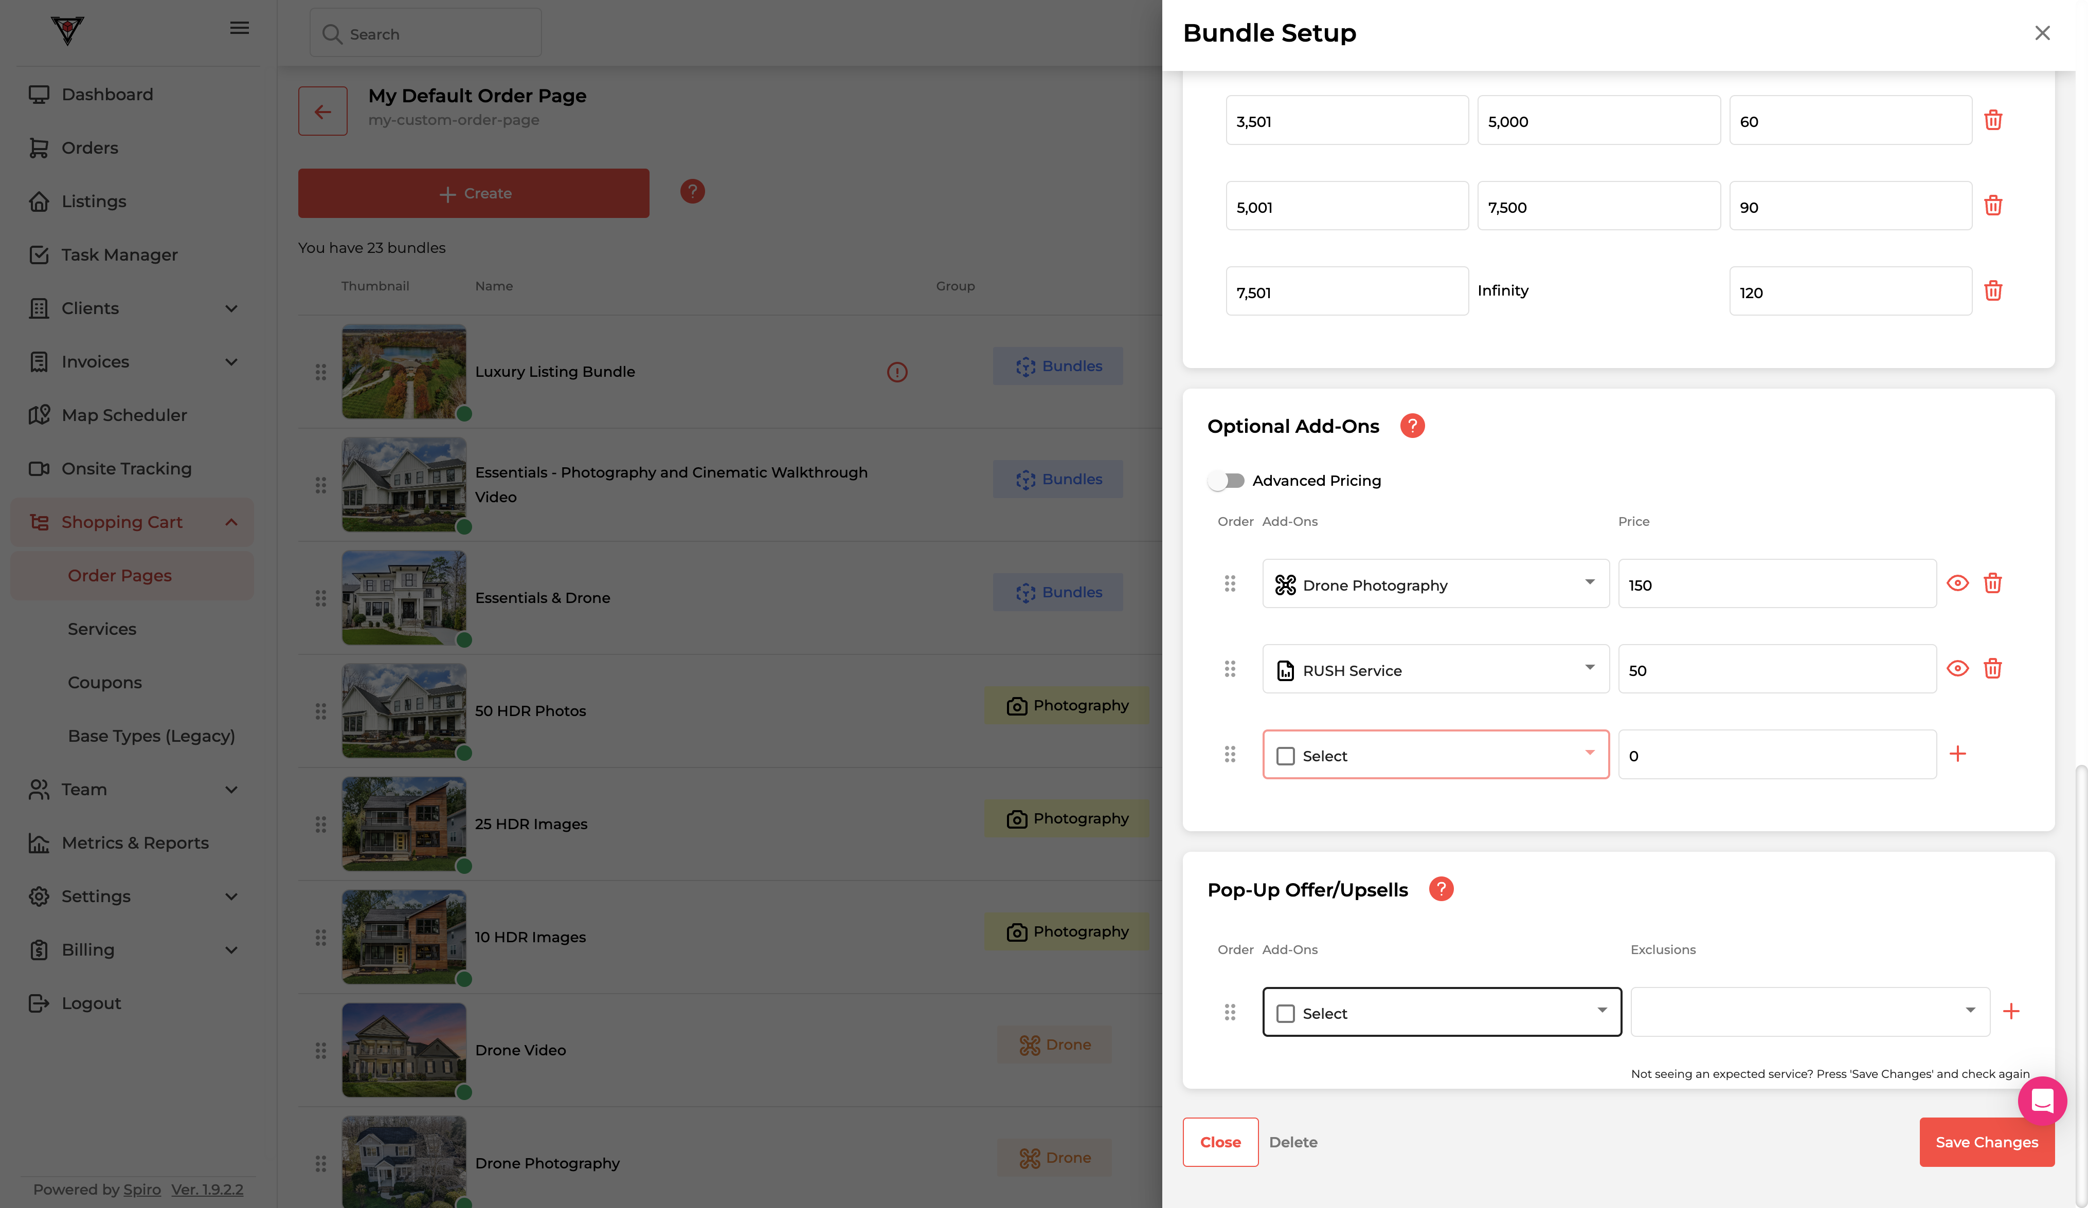Toggle Advanced Pricing switch
This screenshot has width=2088, height=1208.
pyautogui.click(x=1226, y=480)
